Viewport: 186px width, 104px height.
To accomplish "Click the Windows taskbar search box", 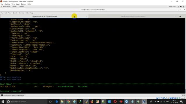I will click(x=27, y=101).
